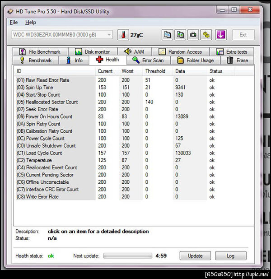Click the 13089 power-on hours data value
271x279 pixels.
tap(182, 116)
